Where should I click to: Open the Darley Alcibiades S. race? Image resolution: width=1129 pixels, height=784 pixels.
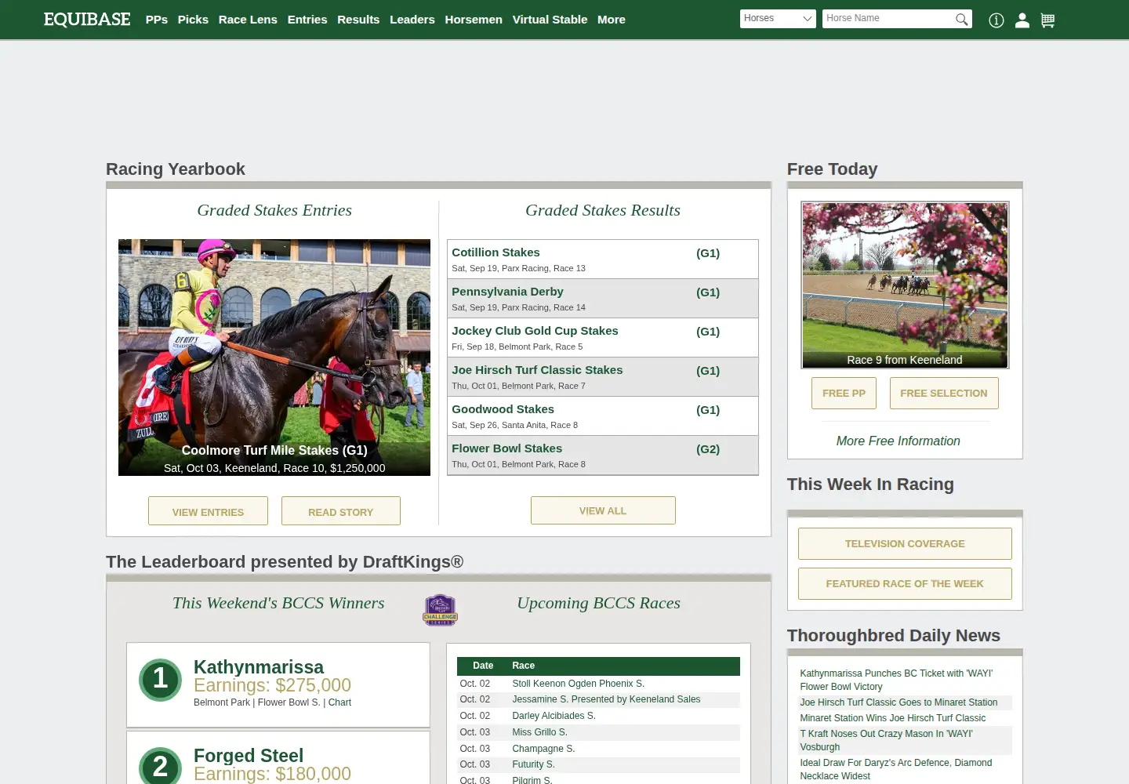coord(554,716)
